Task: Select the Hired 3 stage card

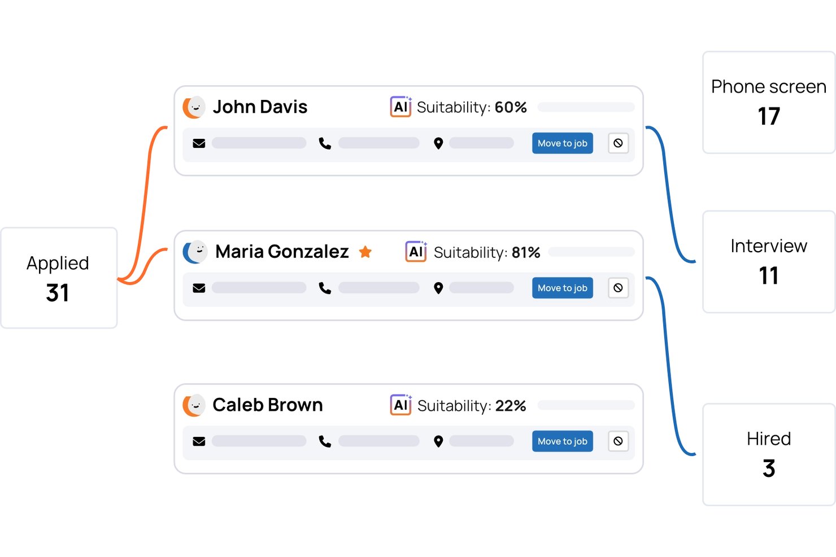Action: pos(769,455)
